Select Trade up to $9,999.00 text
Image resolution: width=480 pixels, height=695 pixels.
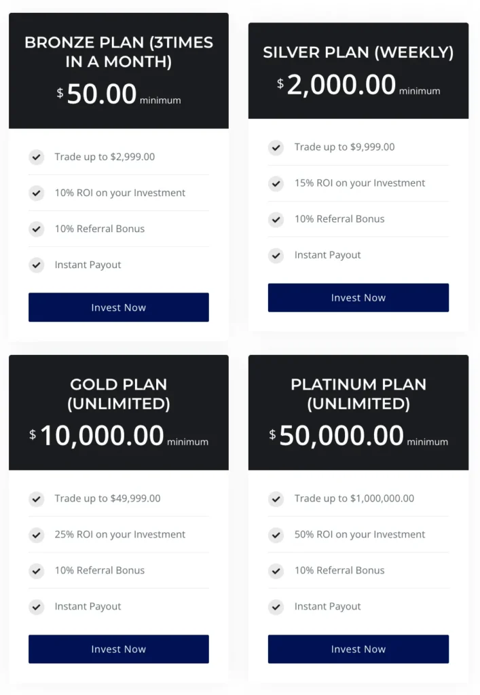point(344,147)
